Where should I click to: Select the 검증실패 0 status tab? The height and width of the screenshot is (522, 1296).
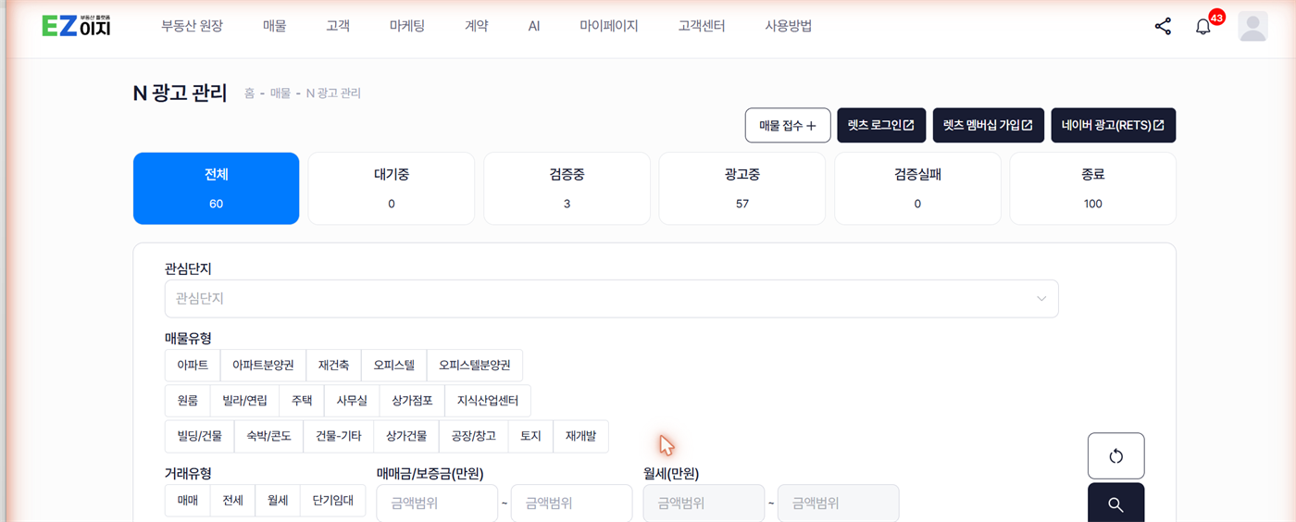(917, 188)
